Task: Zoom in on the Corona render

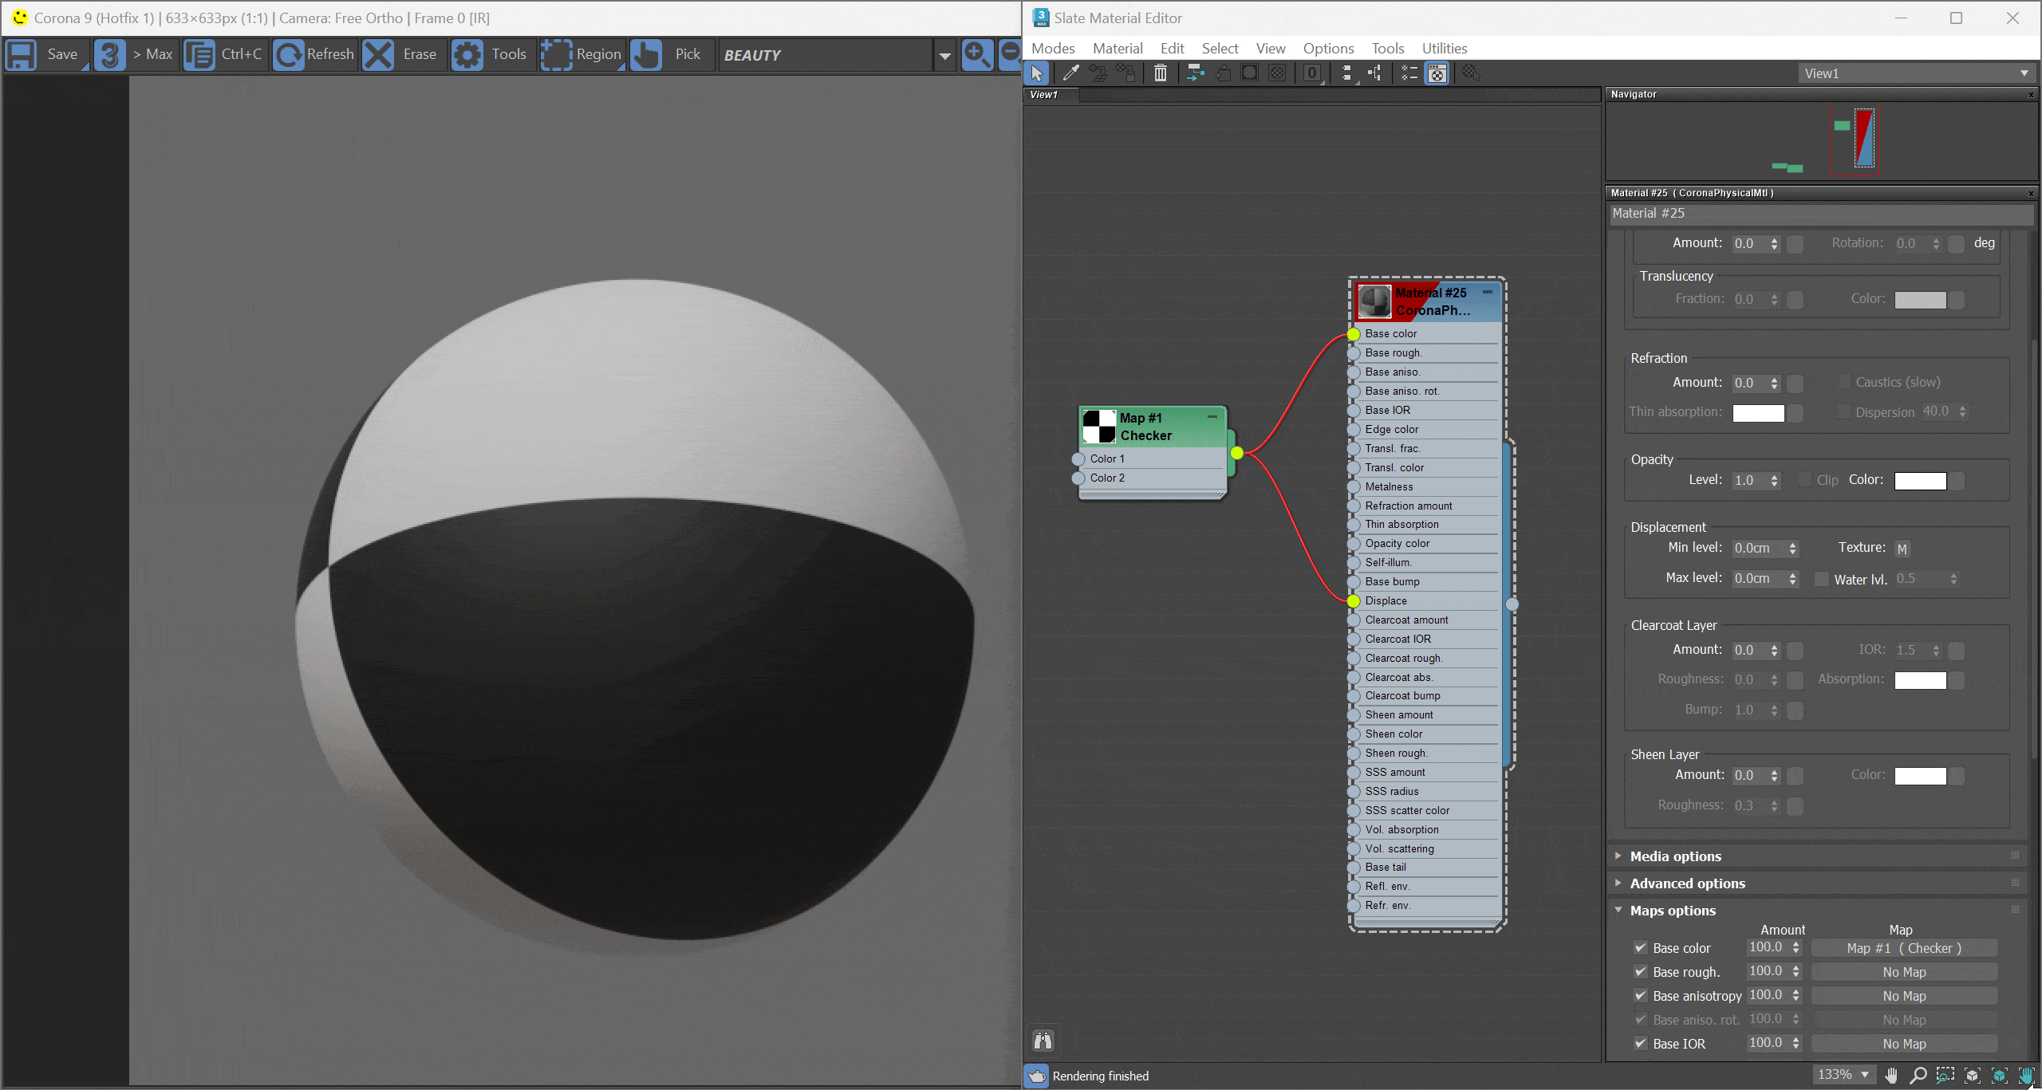Action: pos(977,55)
